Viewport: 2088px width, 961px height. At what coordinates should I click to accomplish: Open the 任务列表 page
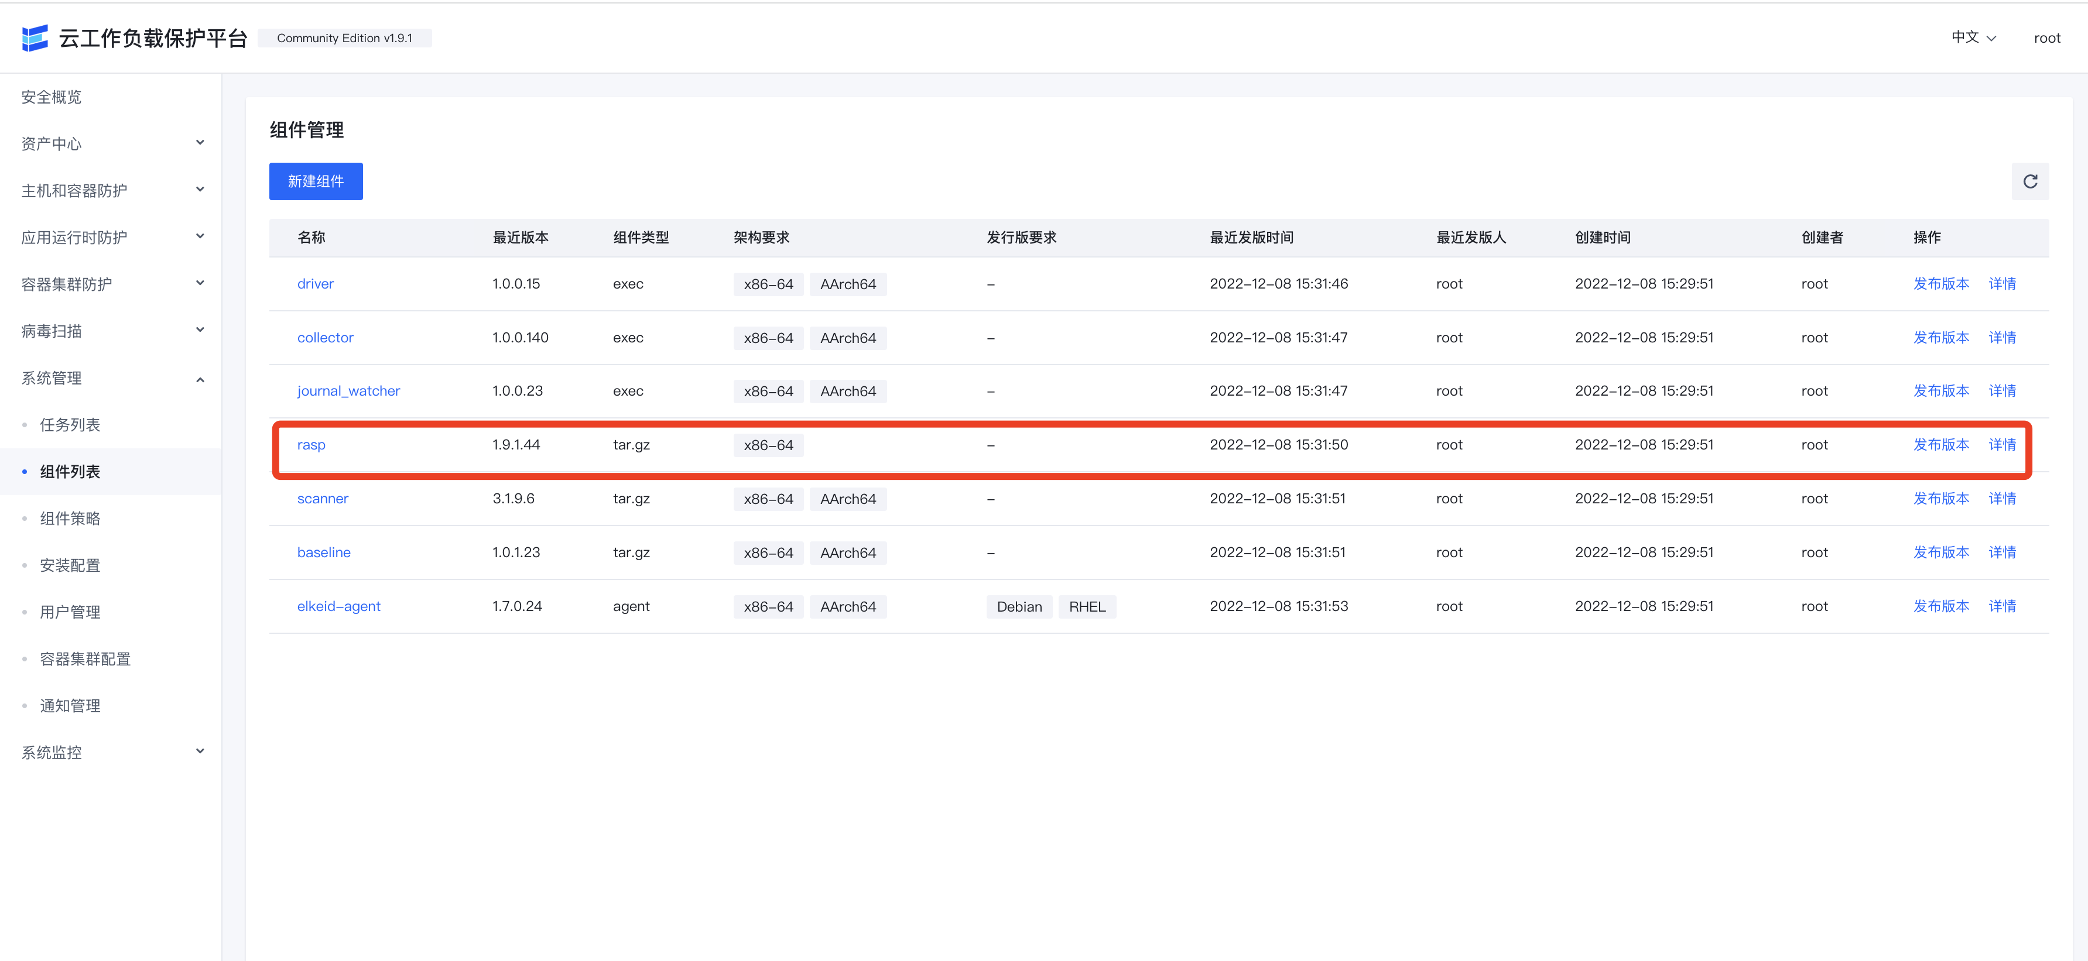pos(69,424)
